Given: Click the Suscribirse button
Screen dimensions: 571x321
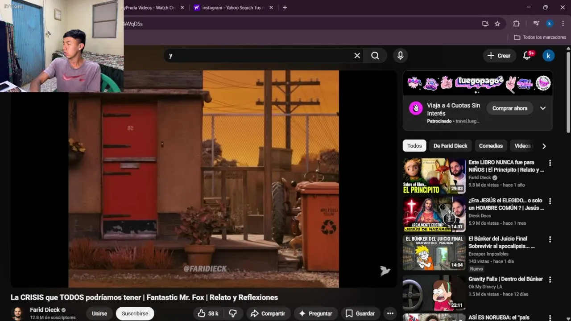Looking at the screenshot, I should coord(135,313).
